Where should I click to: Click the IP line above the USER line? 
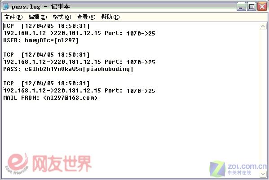coord(79,33)
